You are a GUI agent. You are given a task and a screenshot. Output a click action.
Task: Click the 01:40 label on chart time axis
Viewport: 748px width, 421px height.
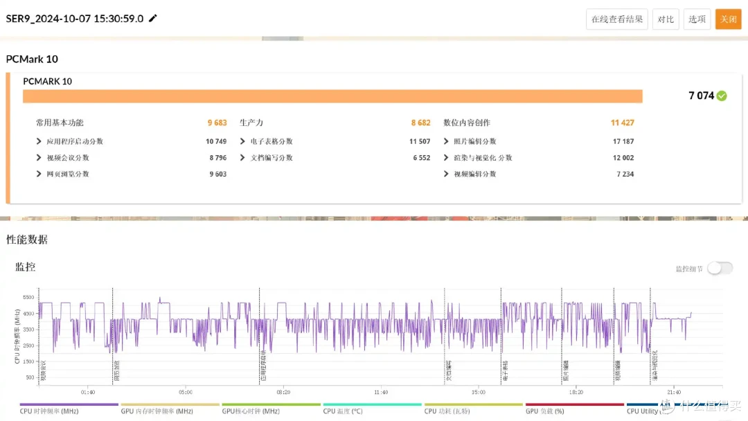pos(88,392)
